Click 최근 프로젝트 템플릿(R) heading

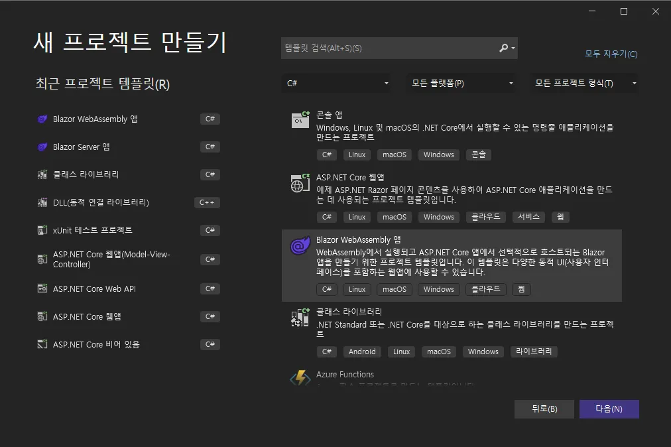tap(103, 84)
